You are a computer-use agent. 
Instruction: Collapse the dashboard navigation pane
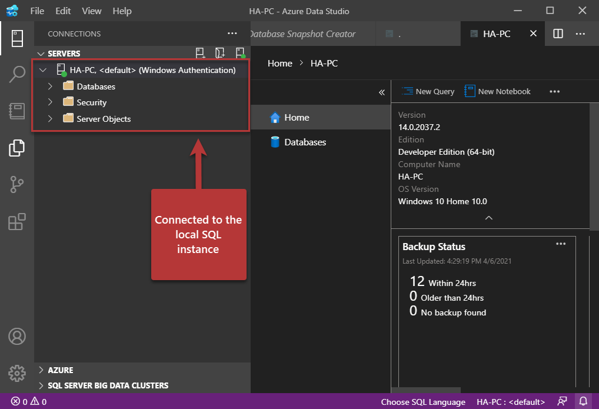[381, 92]
